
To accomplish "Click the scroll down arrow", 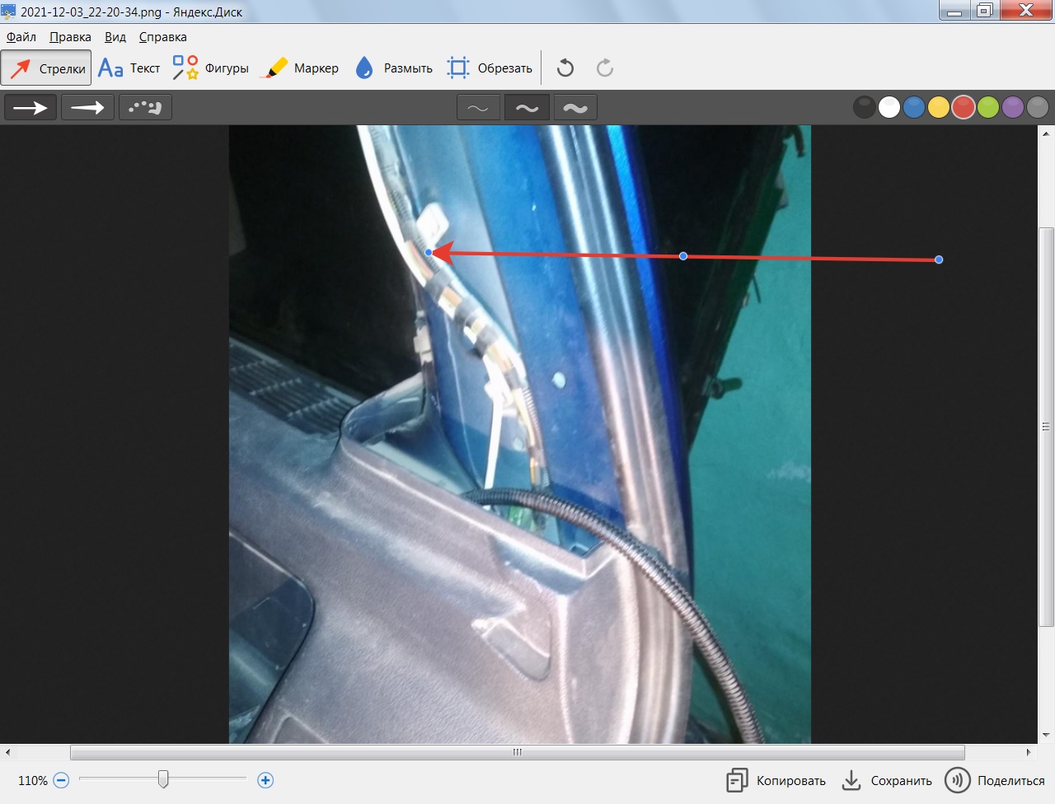I will coord(1046,735).
